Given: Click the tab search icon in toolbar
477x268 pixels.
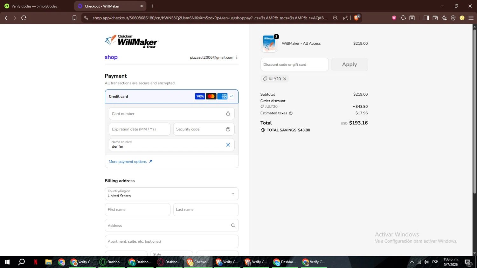Looking at the screenshot, I should (412, 18).
